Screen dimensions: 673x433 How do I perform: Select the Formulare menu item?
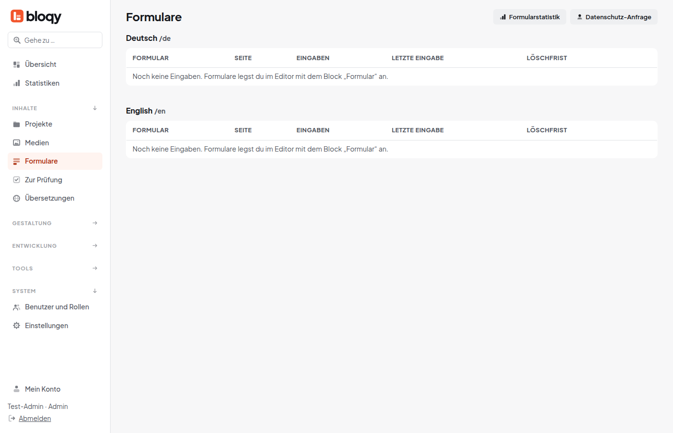(x=55, y=161)
